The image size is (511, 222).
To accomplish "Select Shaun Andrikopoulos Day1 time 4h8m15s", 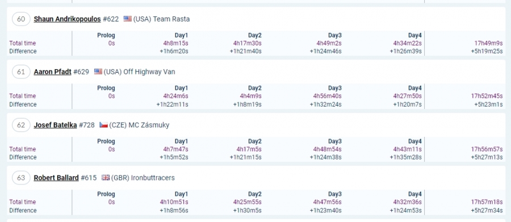I will (175, 43).
